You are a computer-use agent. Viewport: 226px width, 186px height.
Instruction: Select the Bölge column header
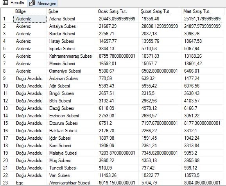(x=30, y=11)
